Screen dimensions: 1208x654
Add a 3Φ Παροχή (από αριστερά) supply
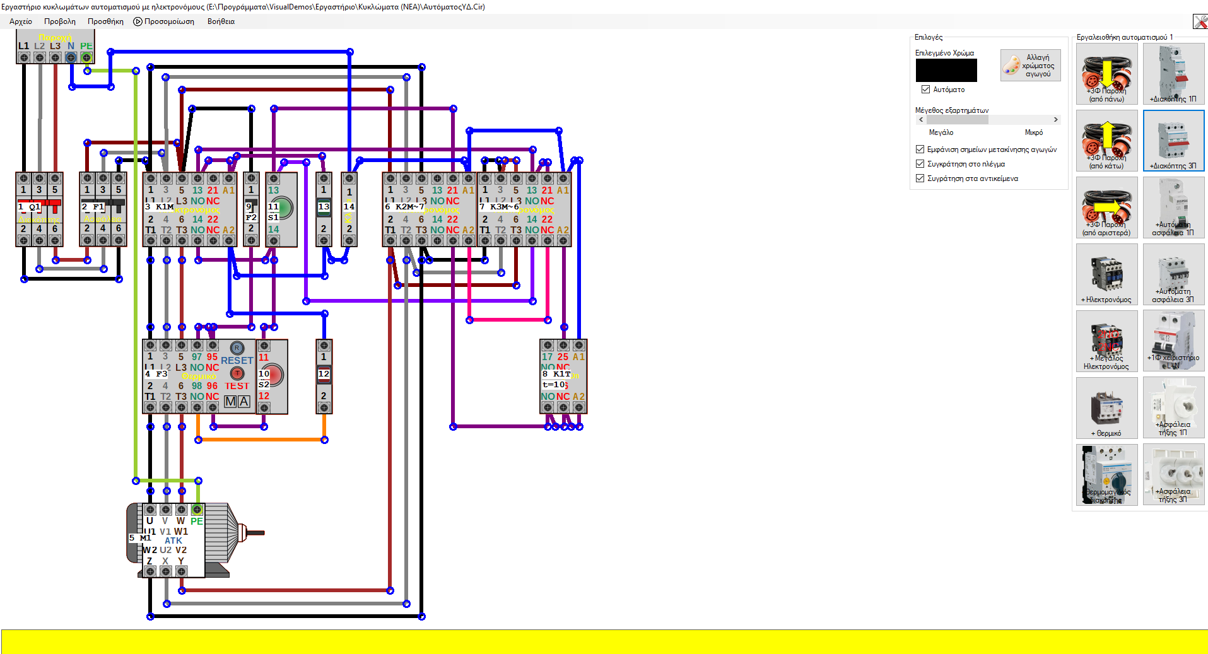click(1106, 207)
